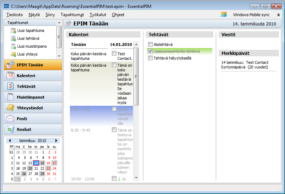This screenshot has height=194, width=285.
Task: Click the Posti envelope icon
Action: coord(10,119)
